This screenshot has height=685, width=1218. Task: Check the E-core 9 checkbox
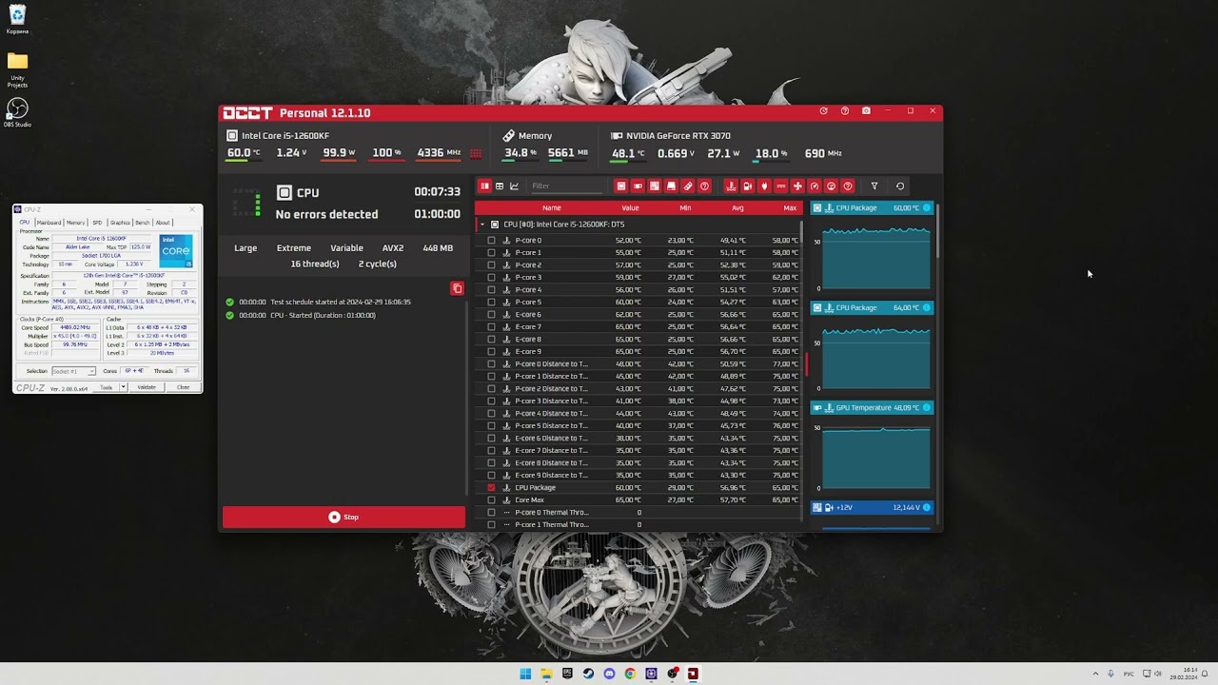click(491, 352)
